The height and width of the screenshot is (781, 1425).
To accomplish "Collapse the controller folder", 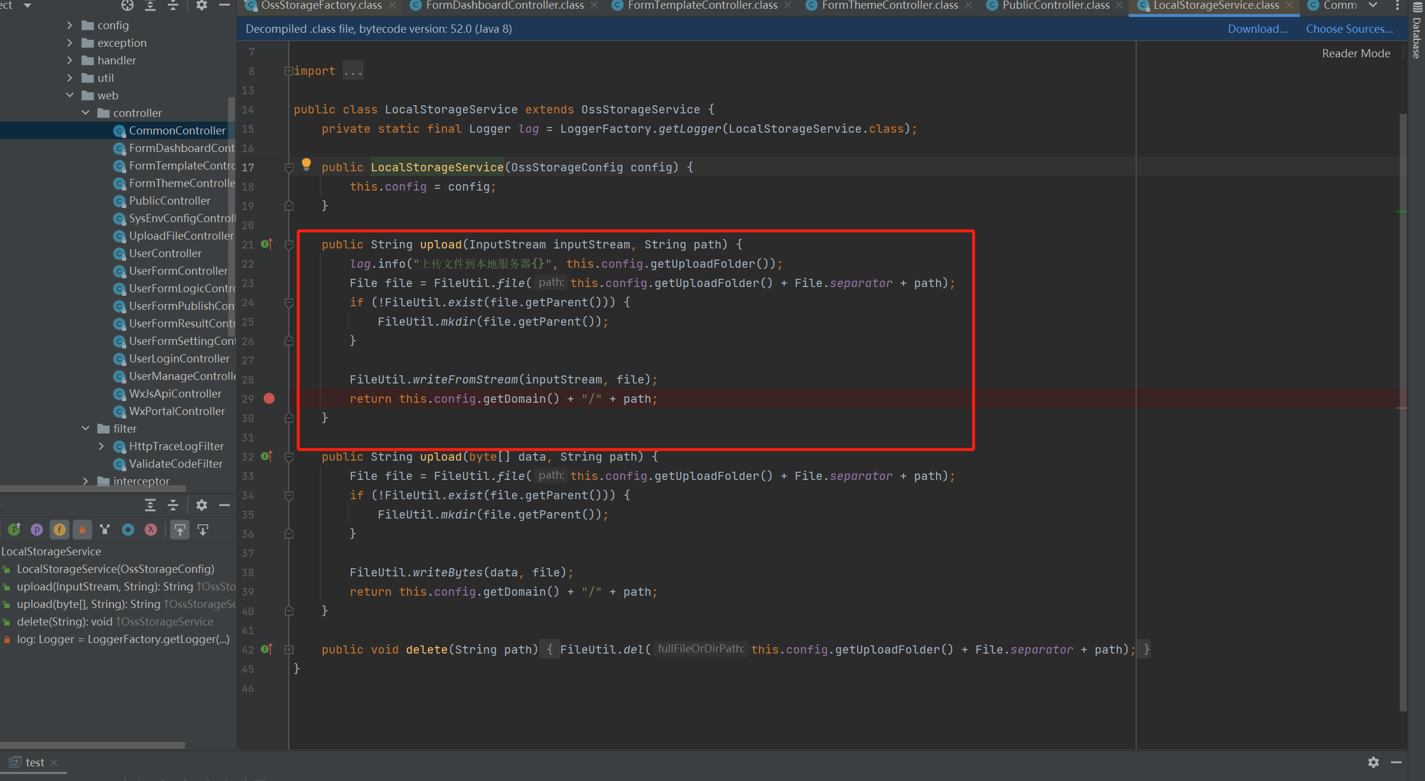I will point(86,113).
